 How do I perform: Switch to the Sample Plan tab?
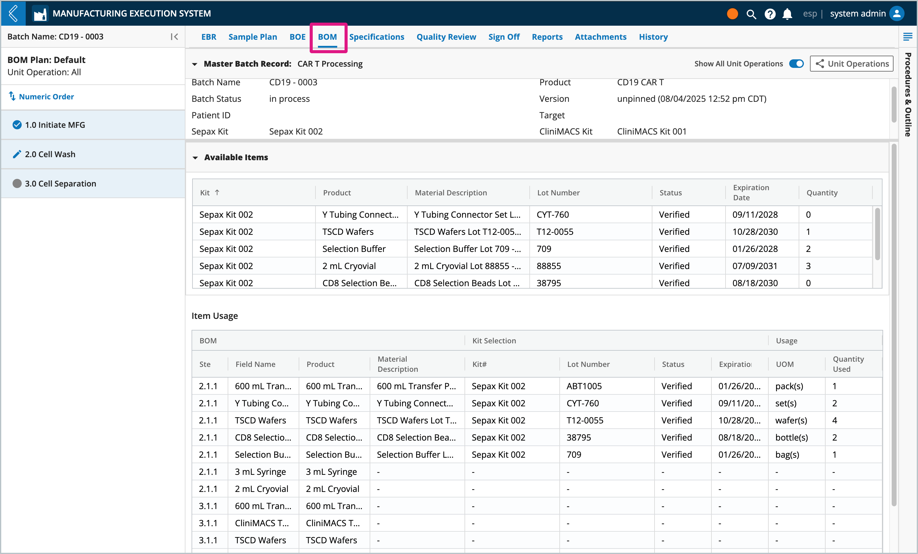tap(252, 37)
